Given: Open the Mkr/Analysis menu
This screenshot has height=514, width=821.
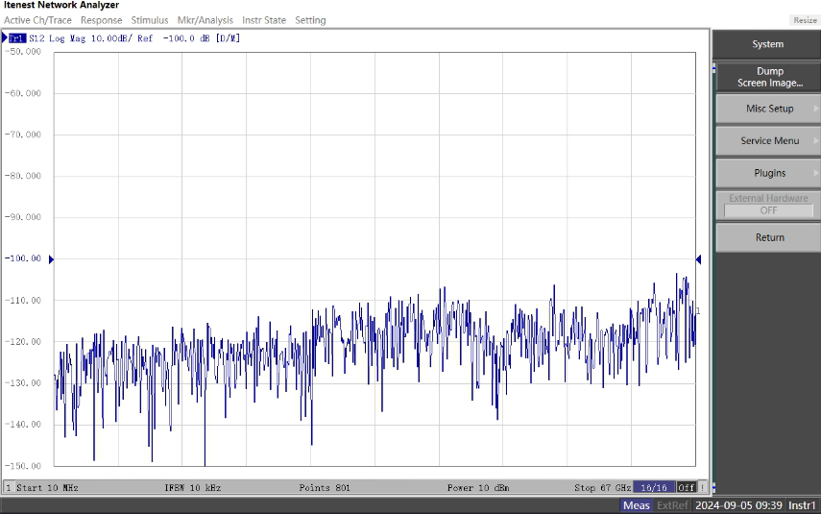Looking at the screenshot, I should [205, 20].
